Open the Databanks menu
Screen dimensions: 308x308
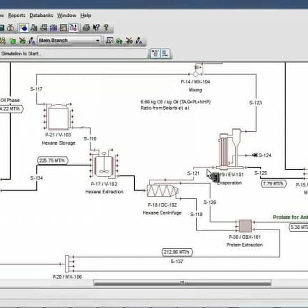coord(41,15)
